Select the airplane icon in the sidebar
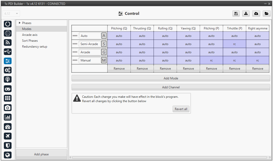The height and width of the screenshot is (161, 273). (x=8, y=136)
